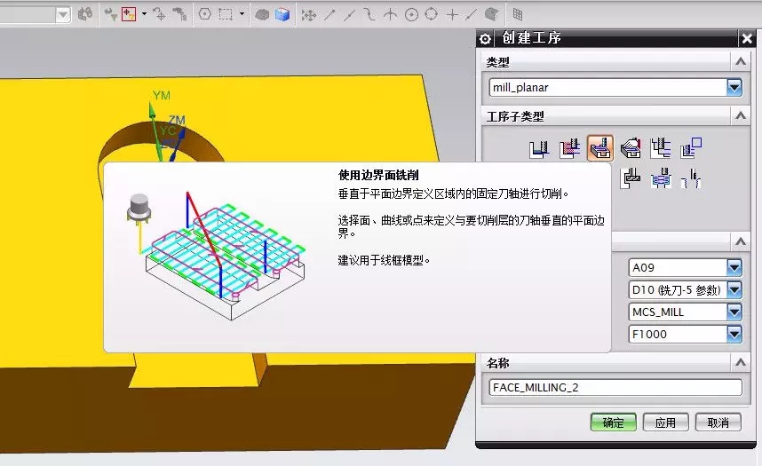Viewport: 762px width, 466px height.
Task: Select the Floor Wall IPW subtype icon
Action: (569, 148)
